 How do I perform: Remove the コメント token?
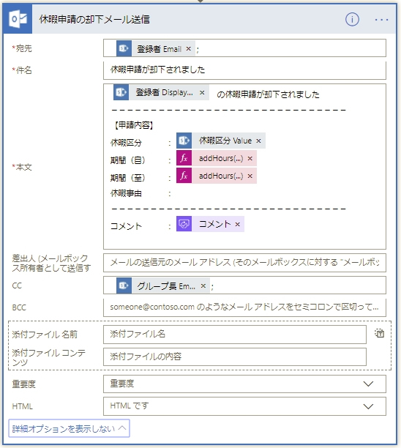coord(237,225)
